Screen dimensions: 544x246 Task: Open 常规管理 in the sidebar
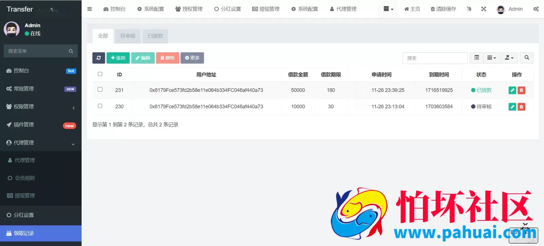click(x=41, y=89)
